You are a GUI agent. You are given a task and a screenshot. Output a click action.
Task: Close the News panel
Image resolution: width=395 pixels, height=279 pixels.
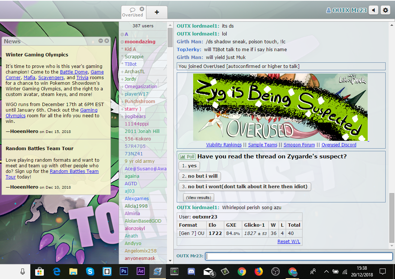107,41
